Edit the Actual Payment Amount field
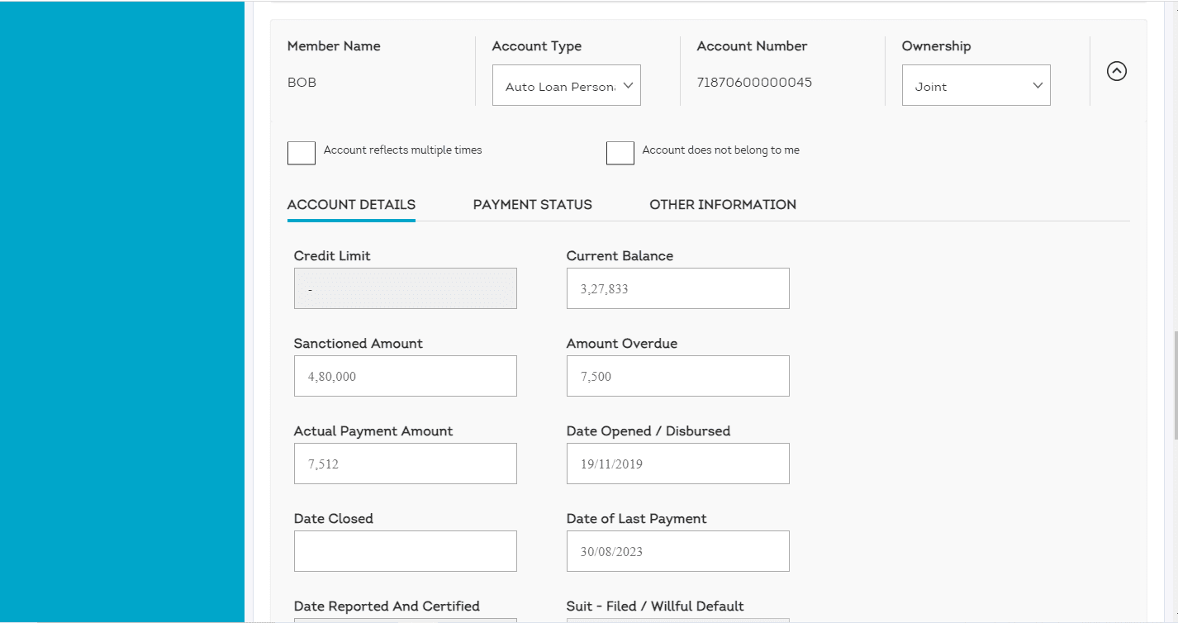This screenshot has height=623, width=1178. click(x=406, y=464)
